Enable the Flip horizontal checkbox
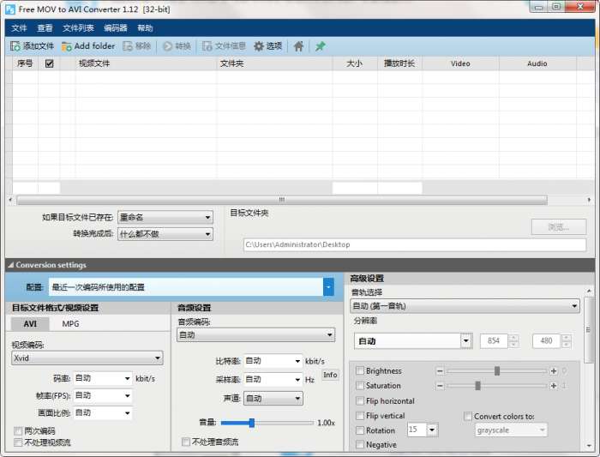This screenshot has width=600, height=457. (x=360, y=401)
